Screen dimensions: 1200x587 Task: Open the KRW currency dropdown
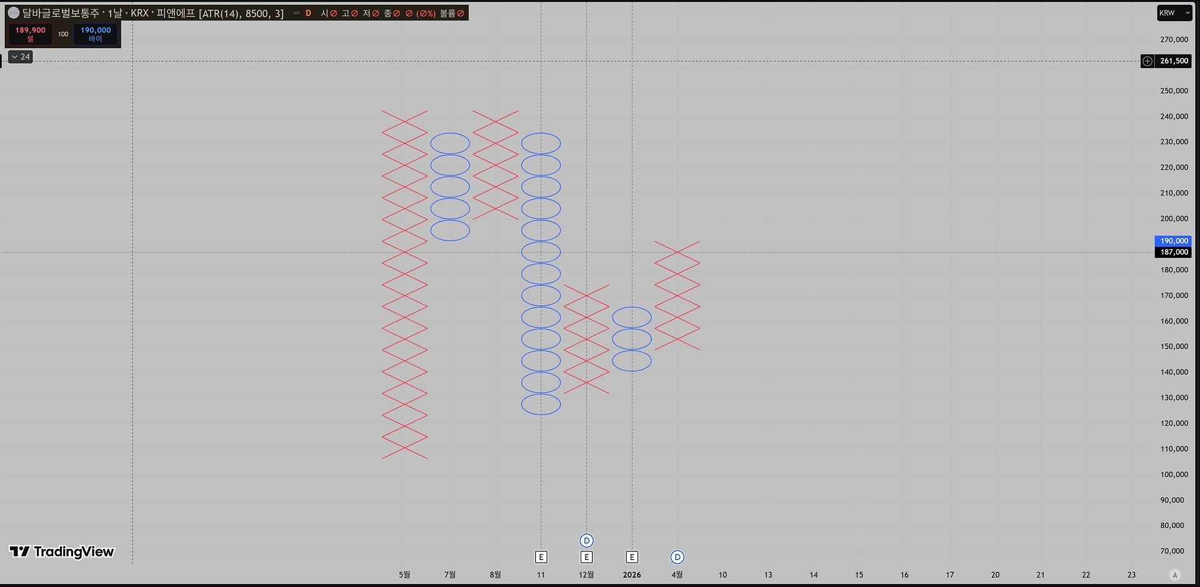[1174, 13]
